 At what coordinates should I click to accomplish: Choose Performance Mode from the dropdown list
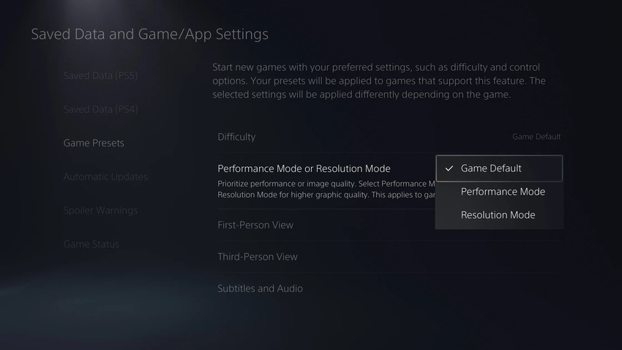pos(499,192)
